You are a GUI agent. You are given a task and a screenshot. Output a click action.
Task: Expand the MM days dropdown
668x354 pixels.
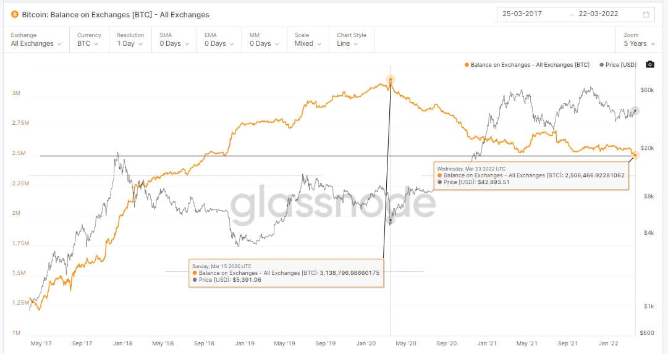[263, 44]
